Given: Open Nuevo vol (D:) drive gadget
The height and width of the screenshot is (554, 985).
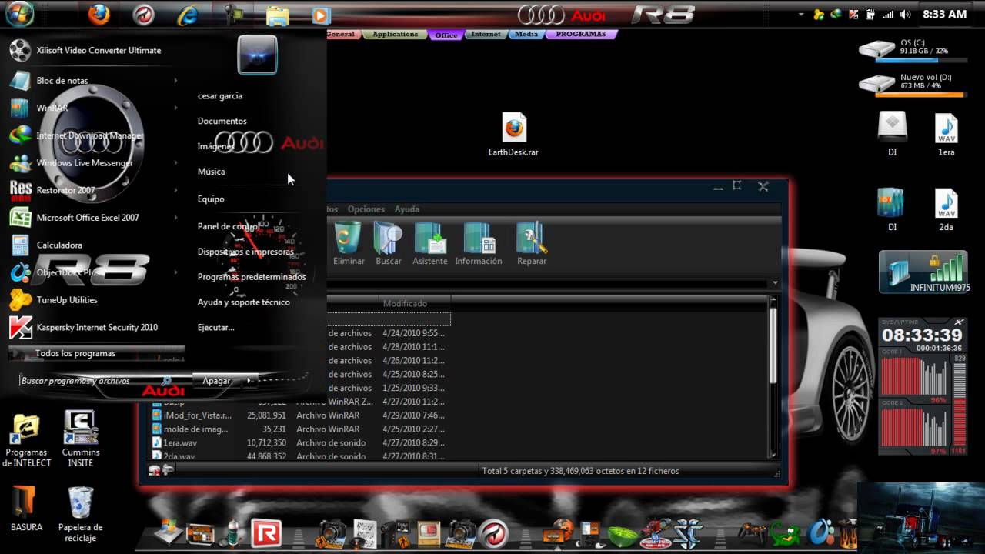Looking at the screenshot, I should click(913, 85).
